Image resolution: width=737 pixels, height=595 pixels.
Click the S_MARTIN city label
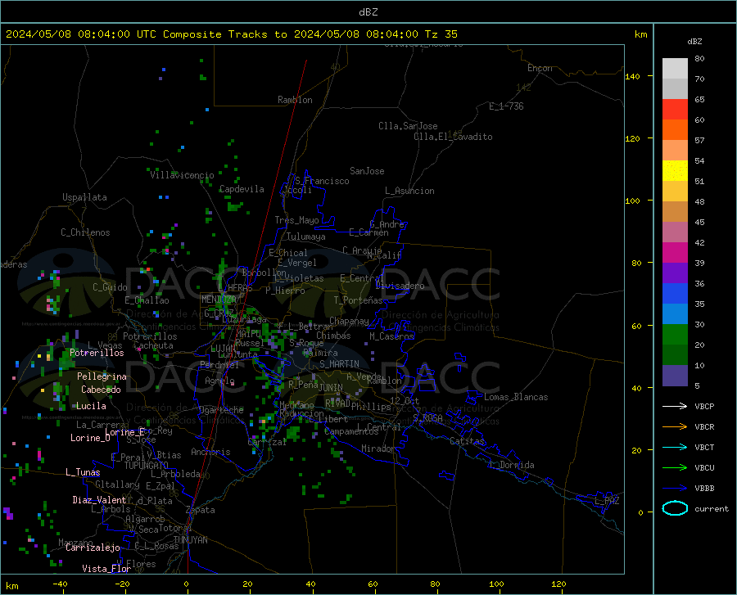tap(339, 364)
